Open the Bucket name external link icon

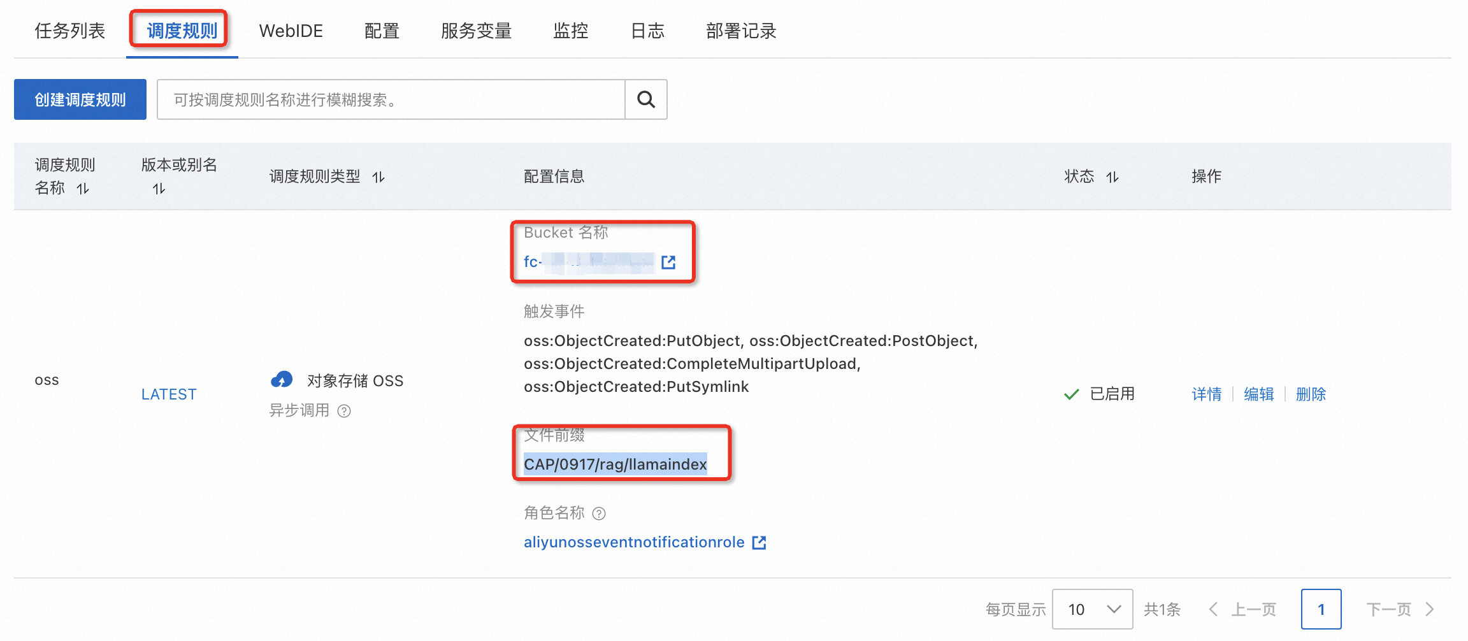(x=668, y=262)
